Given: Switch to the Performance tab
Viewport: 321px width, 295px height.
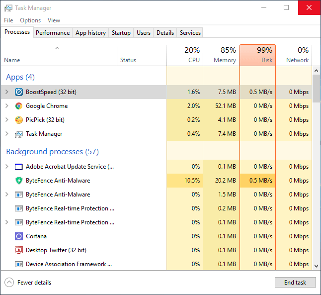Looking at the screenshot, I should point(53,33).
